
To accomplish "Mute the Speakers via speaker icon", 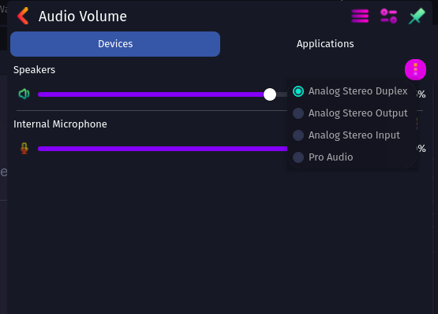I will [24, 94].
